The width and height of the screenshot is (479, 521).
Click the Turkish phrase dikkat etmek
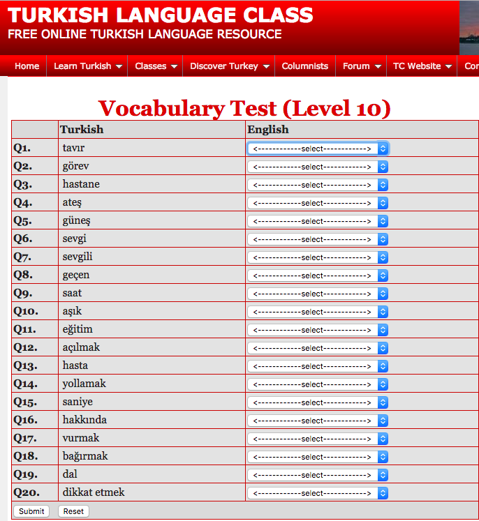click(x=94, y=492)
